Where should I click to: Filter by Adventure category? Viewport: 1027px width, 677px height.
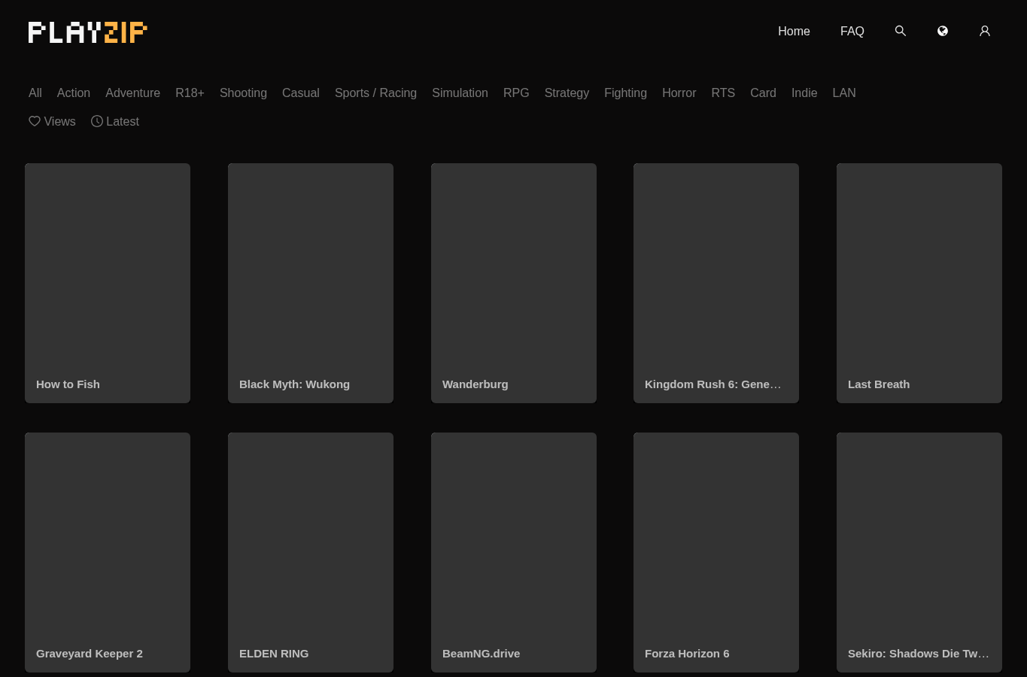132,93
